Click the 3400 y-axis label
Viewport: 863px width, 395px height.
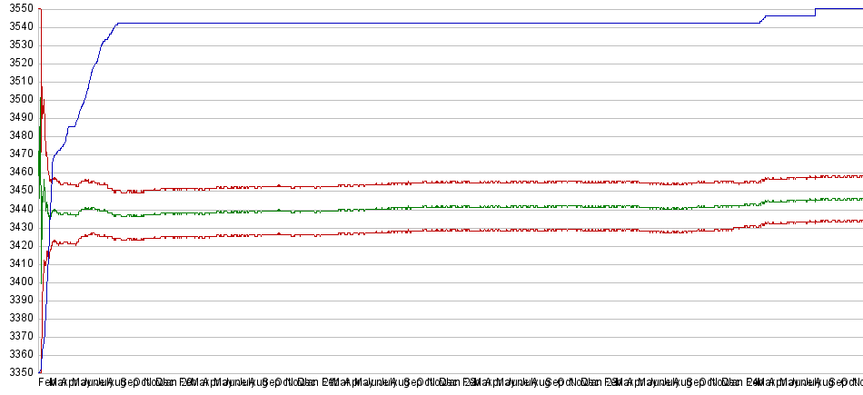(x=20, y=281)
